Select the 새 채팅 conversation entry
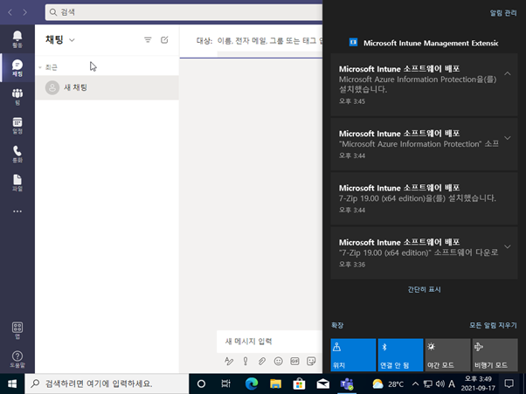Viewport: 526px width, 394px height. pyautogui.click(x=107, y=87)
